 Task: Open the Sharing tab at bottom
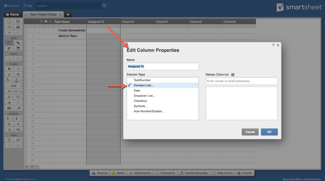tap(100, 173)
